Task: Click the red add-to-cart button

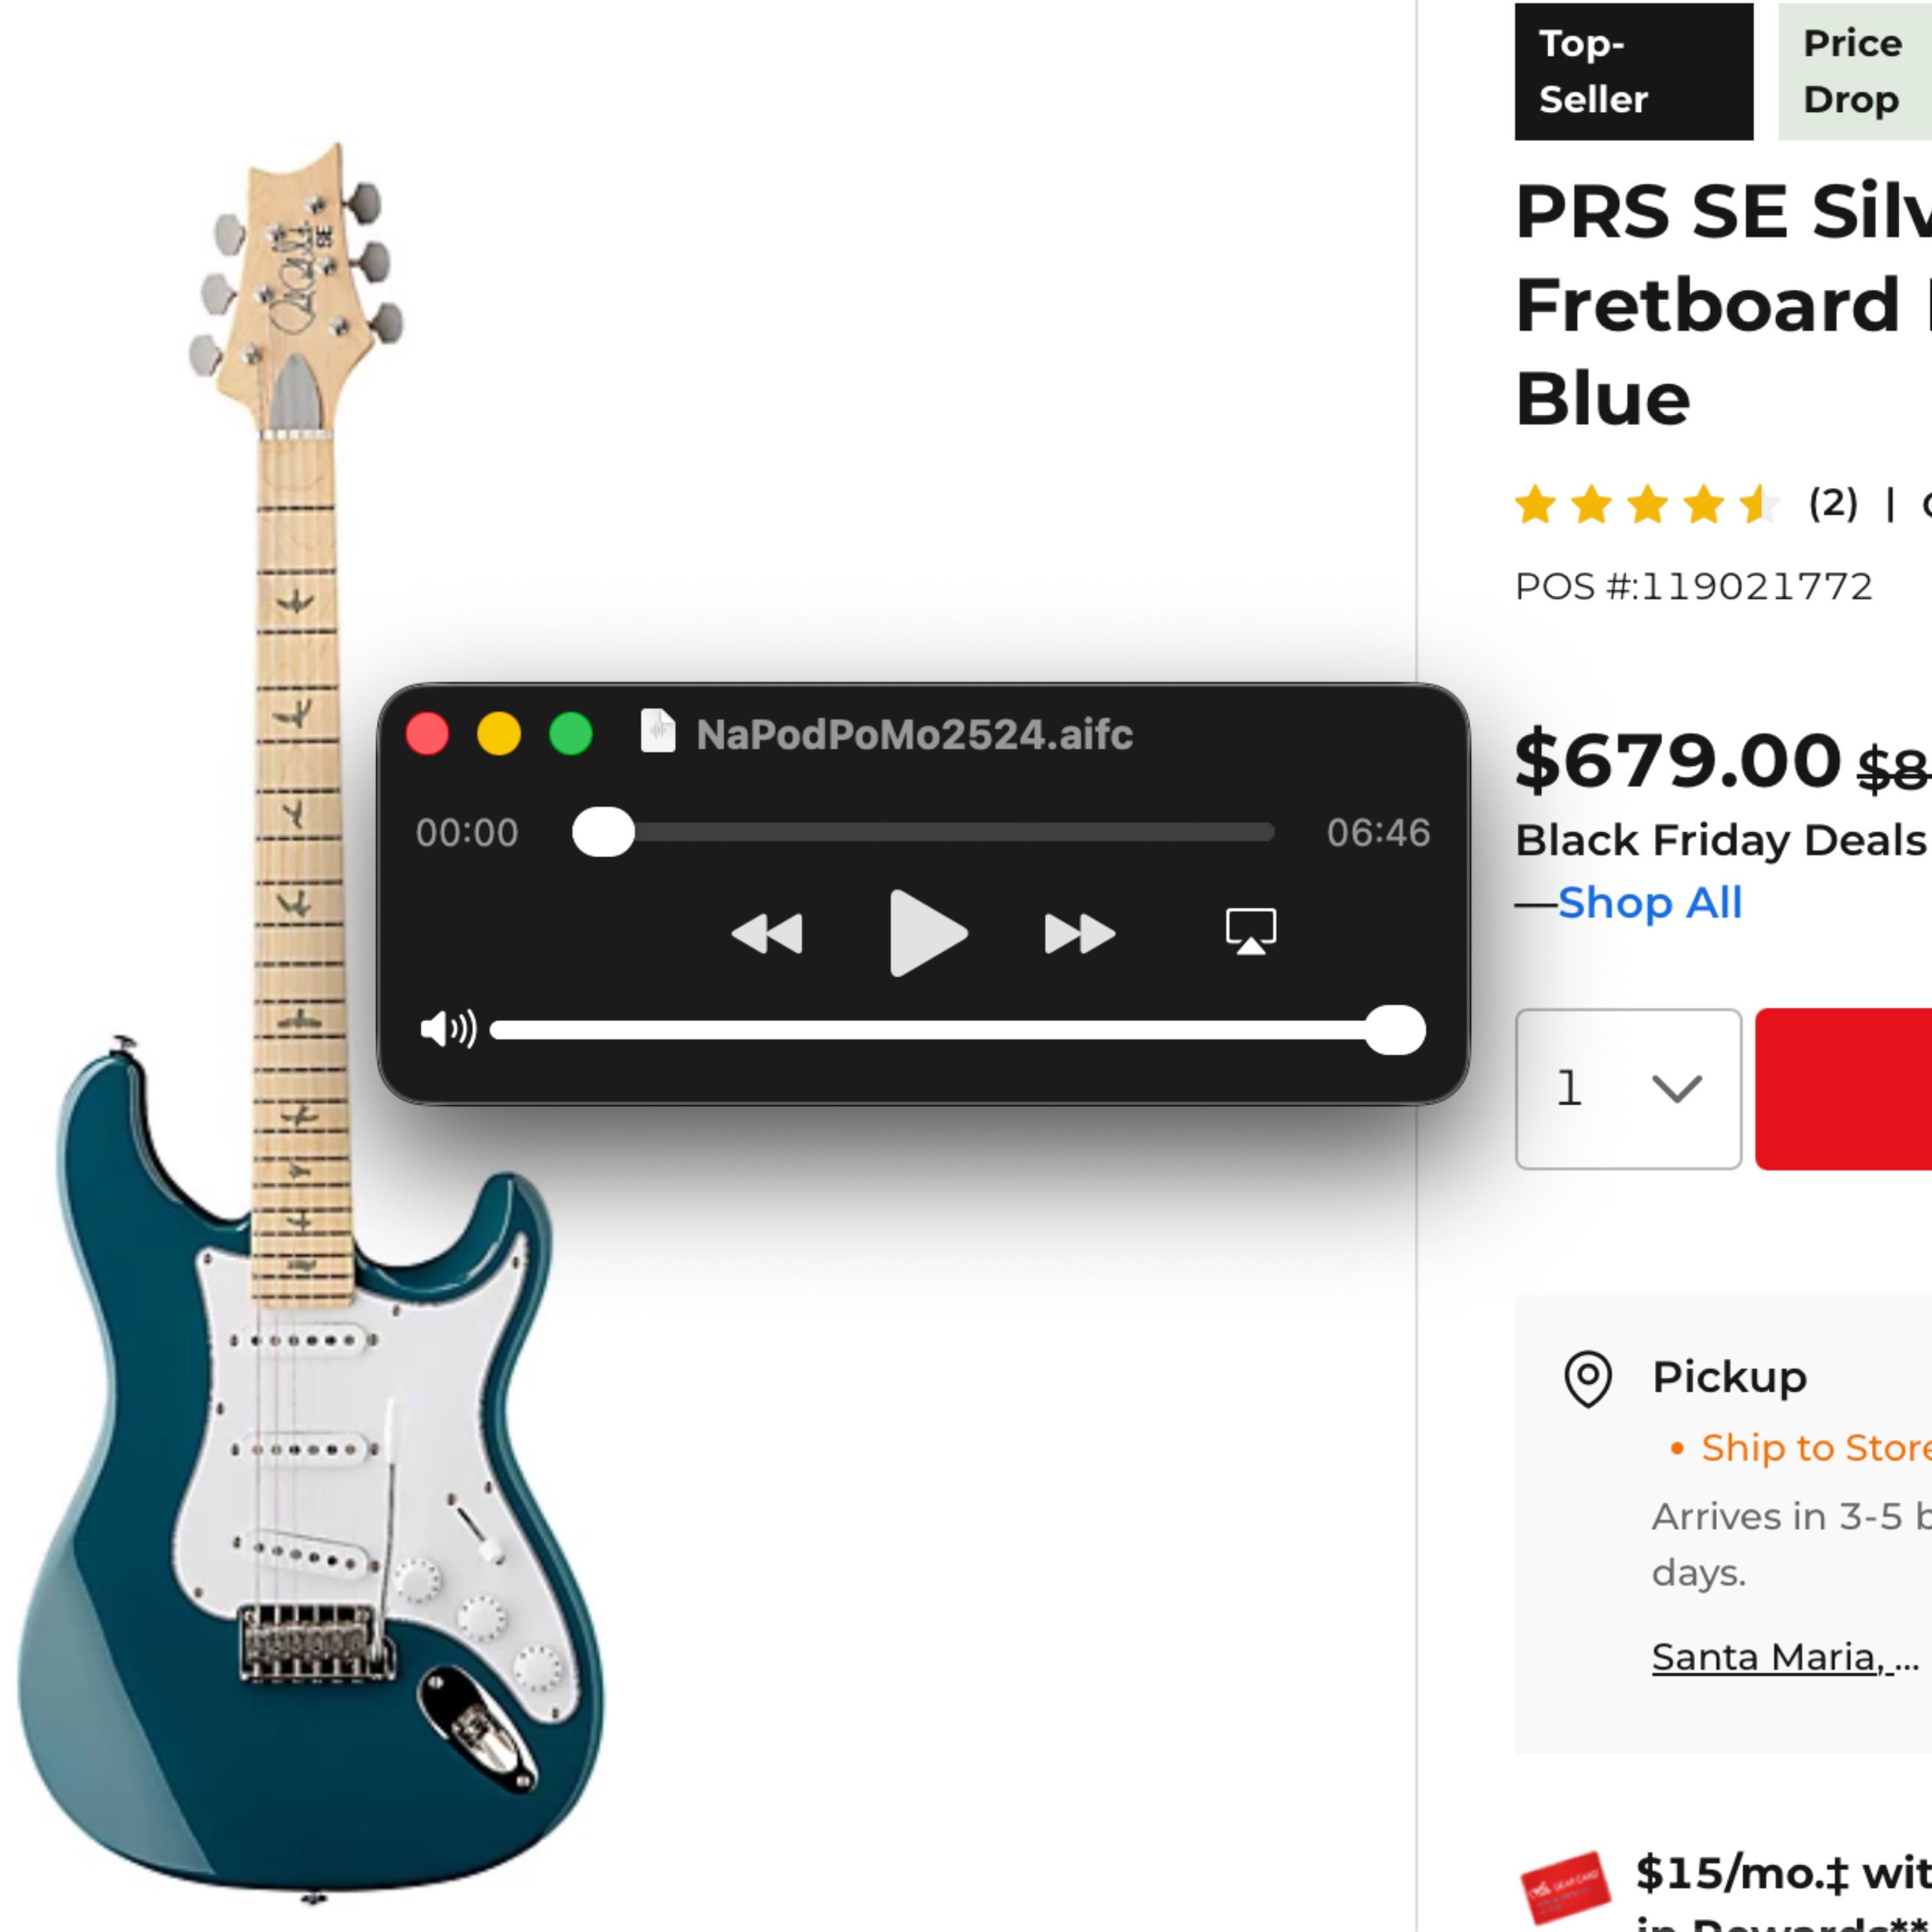Action: 1843,1088
